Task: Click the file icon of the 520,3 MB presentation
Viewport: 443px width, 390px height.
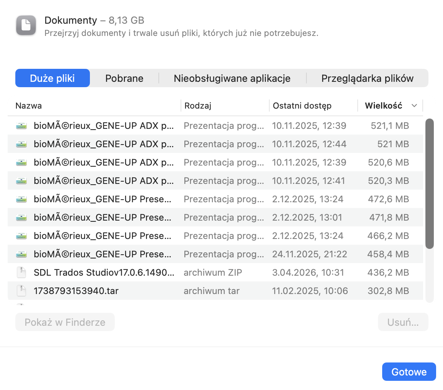Action: [21, 181]
